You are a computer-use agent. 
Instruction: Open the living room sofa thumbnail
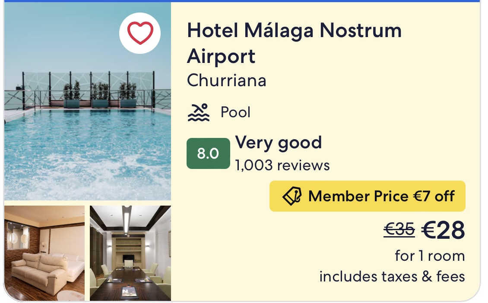pos(44,253)
